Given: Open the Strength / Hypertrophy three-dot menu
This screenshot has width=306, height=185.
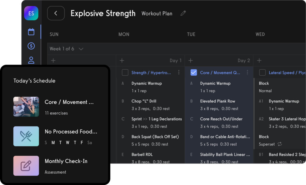Looking at the screenshot, I should point(179,73).
